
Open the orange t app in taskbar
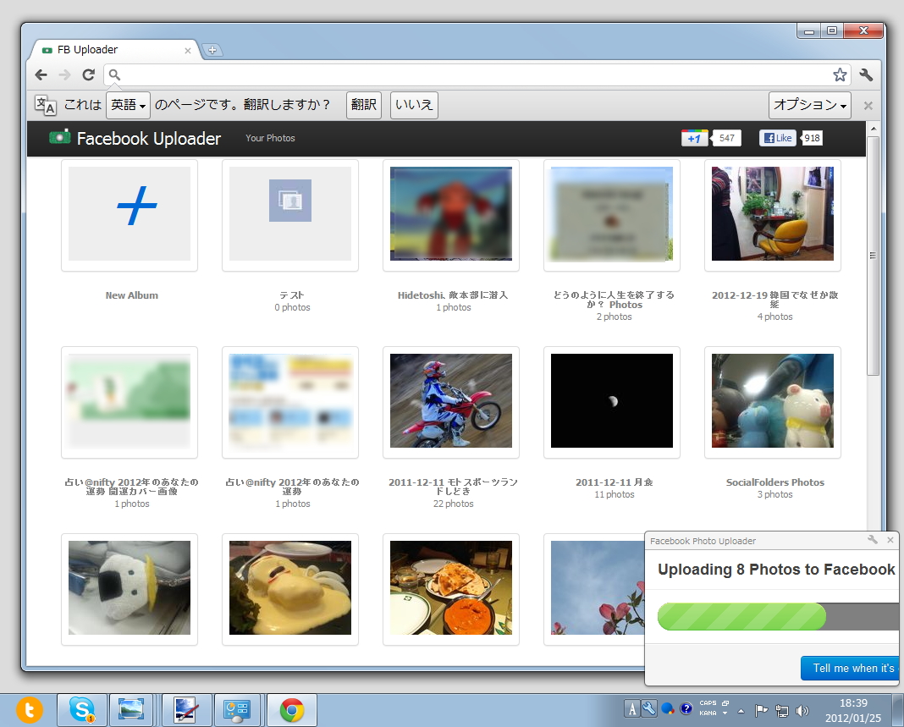pyautogui.click(x=30, y=710)
